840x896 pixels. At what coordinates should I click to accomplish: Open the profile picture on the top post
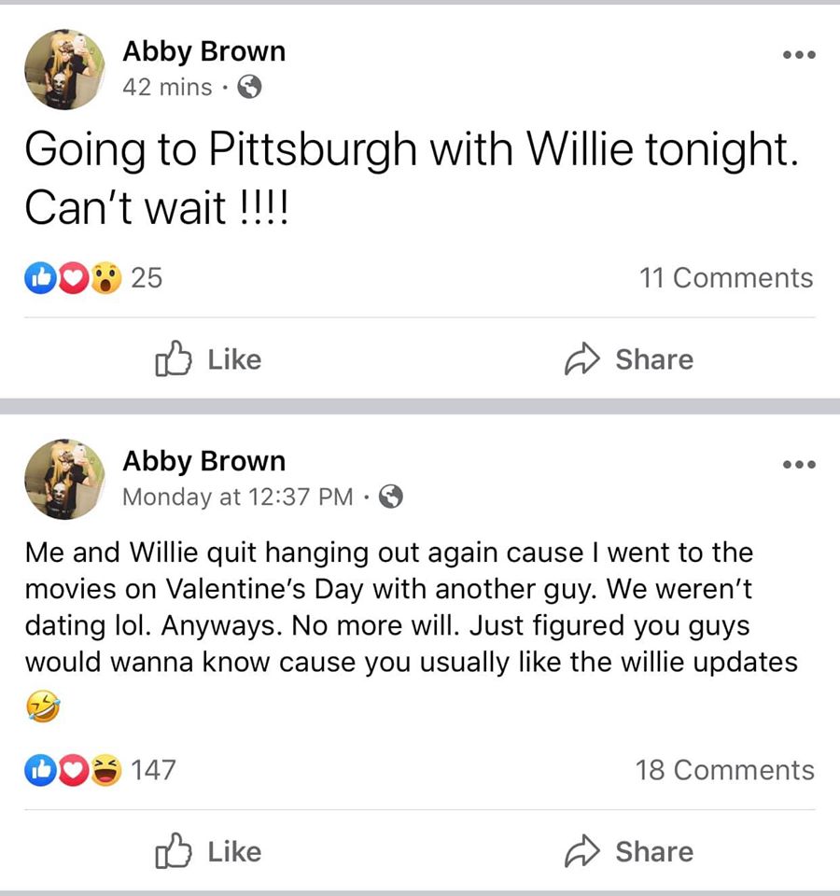tap(64, 69)
